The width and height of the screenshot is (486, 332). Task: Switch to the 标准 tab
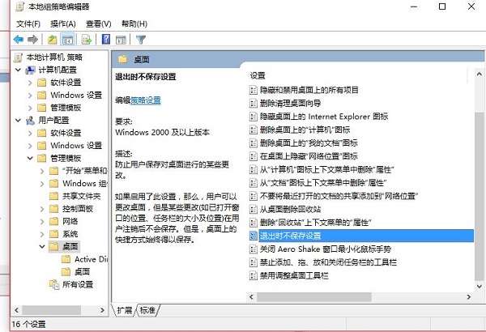[147, 310]
